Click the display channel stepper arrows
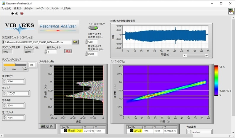This screenshot has width=237, height=140. coord(46,52)
